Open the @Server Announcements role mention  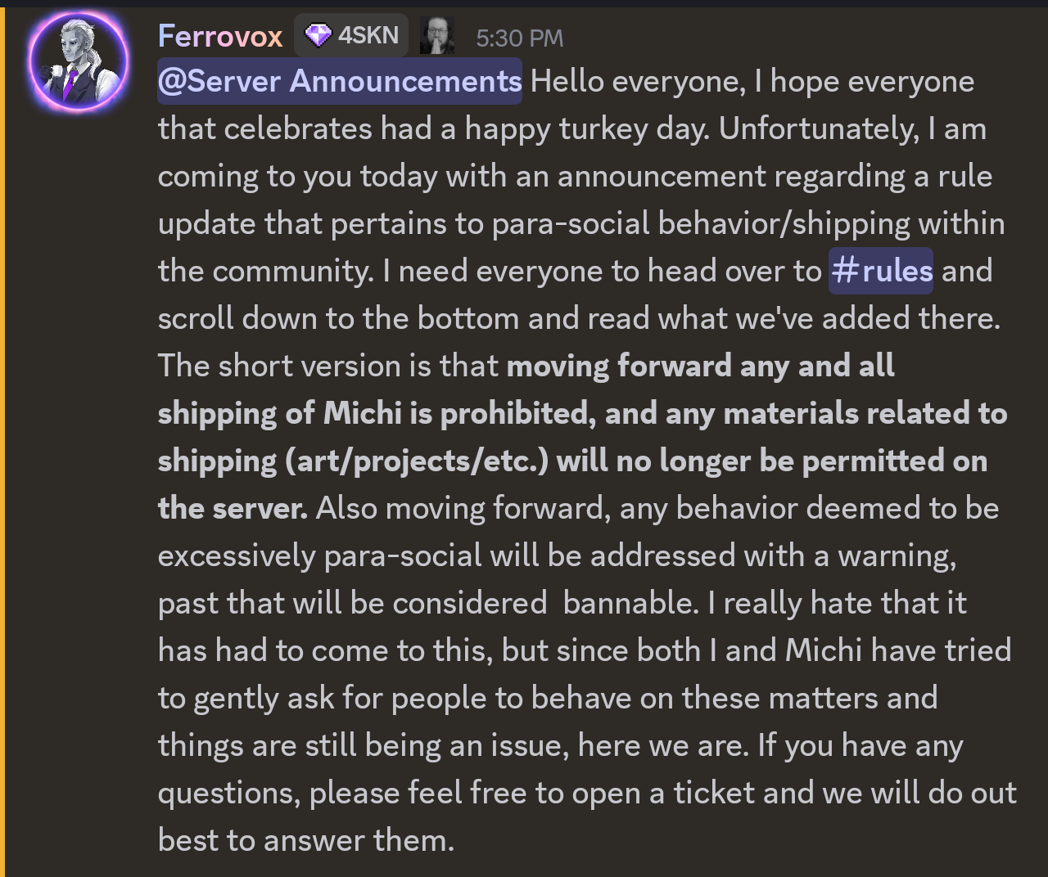(x=340, y=81)
